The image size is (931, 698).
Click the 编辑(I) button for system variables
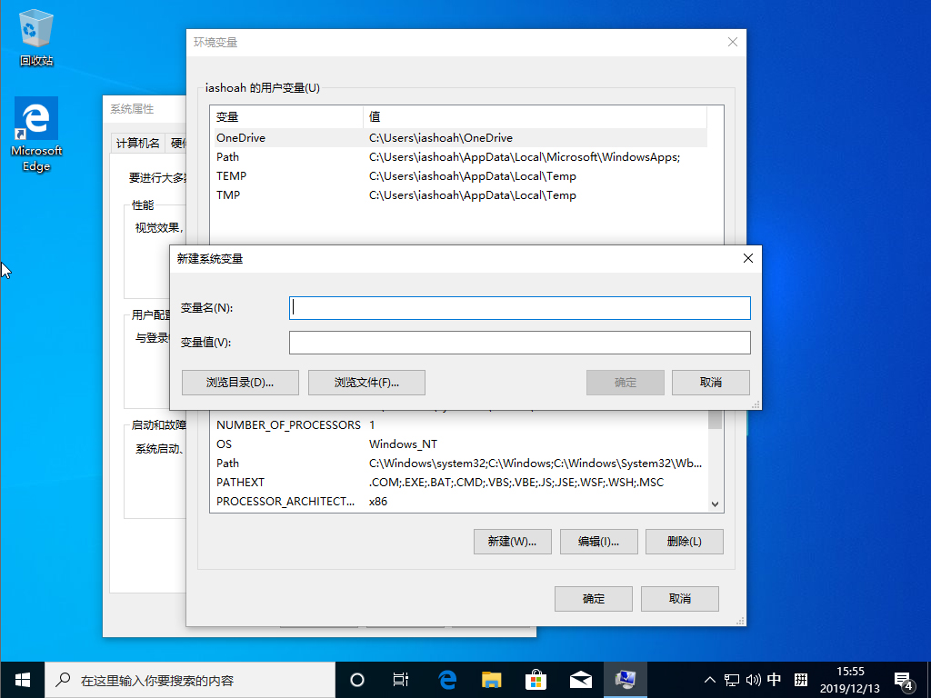tap(598, 541)
